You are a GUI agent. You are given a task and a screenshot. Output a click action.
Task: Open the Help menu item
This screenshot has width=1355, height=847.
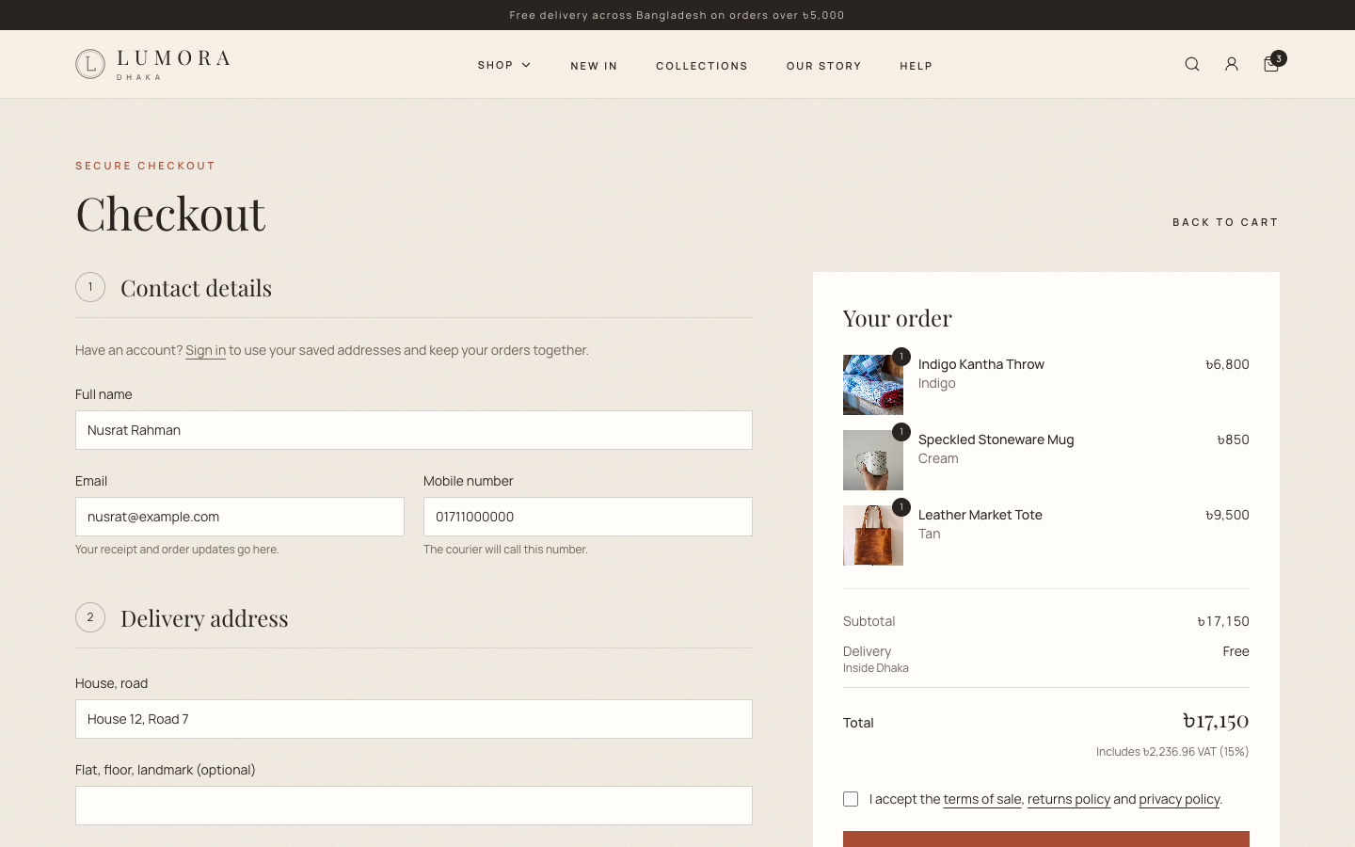point(917,66)
